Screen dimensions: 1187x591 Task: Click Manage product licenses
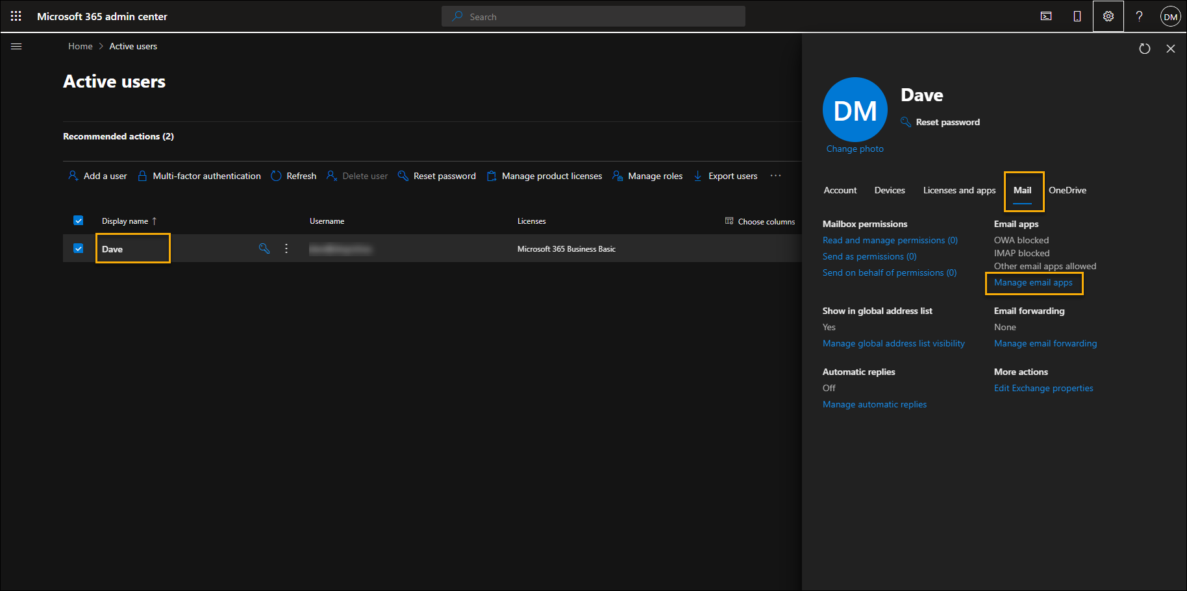(x=544, y=176)
